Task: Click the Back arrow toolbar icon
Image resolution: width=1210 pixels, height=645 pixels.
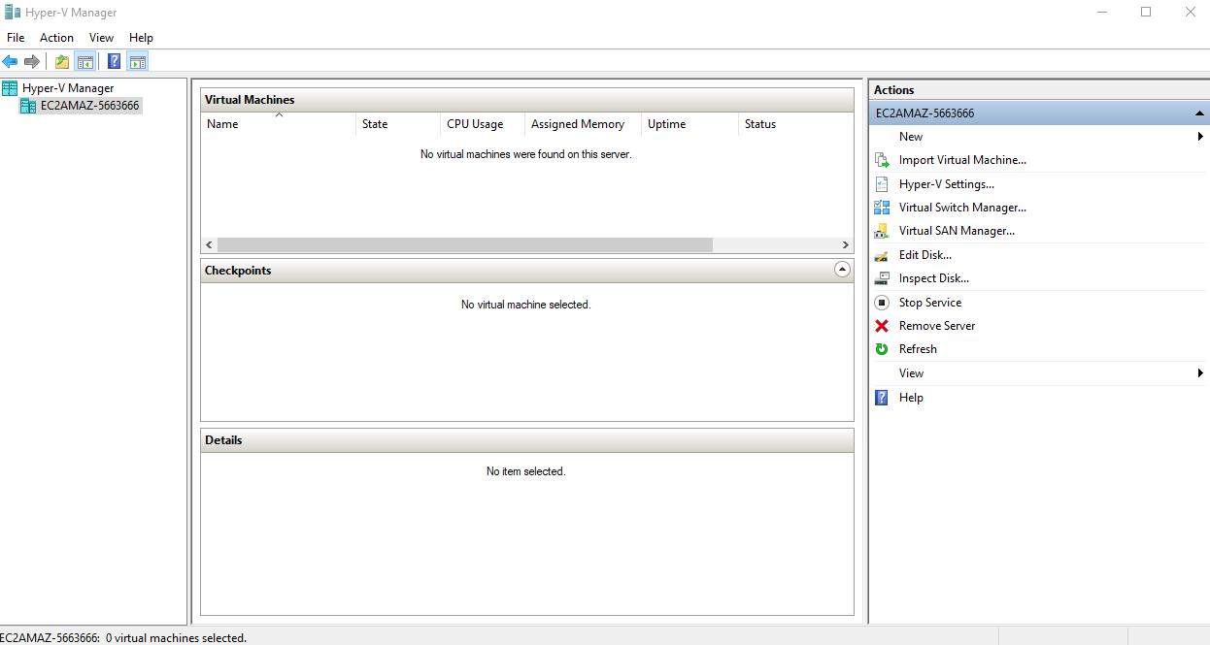Action: (x=10, y=62)
